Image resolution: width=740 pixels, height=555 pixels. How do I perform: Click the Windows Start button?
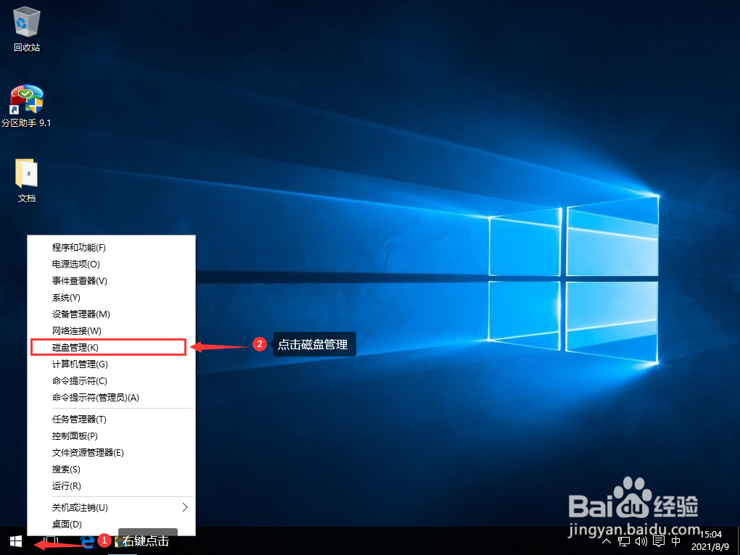(x=16, y=541)
